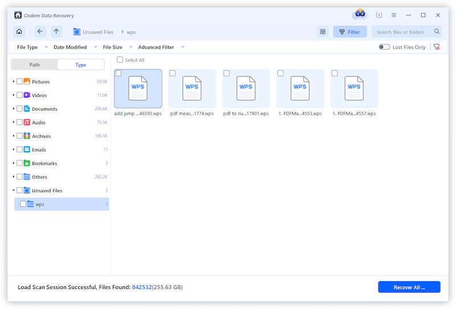The image size is (456, 309).
Task: Check the box for pdf to nu...17901.wps
Action: (226, 74)
